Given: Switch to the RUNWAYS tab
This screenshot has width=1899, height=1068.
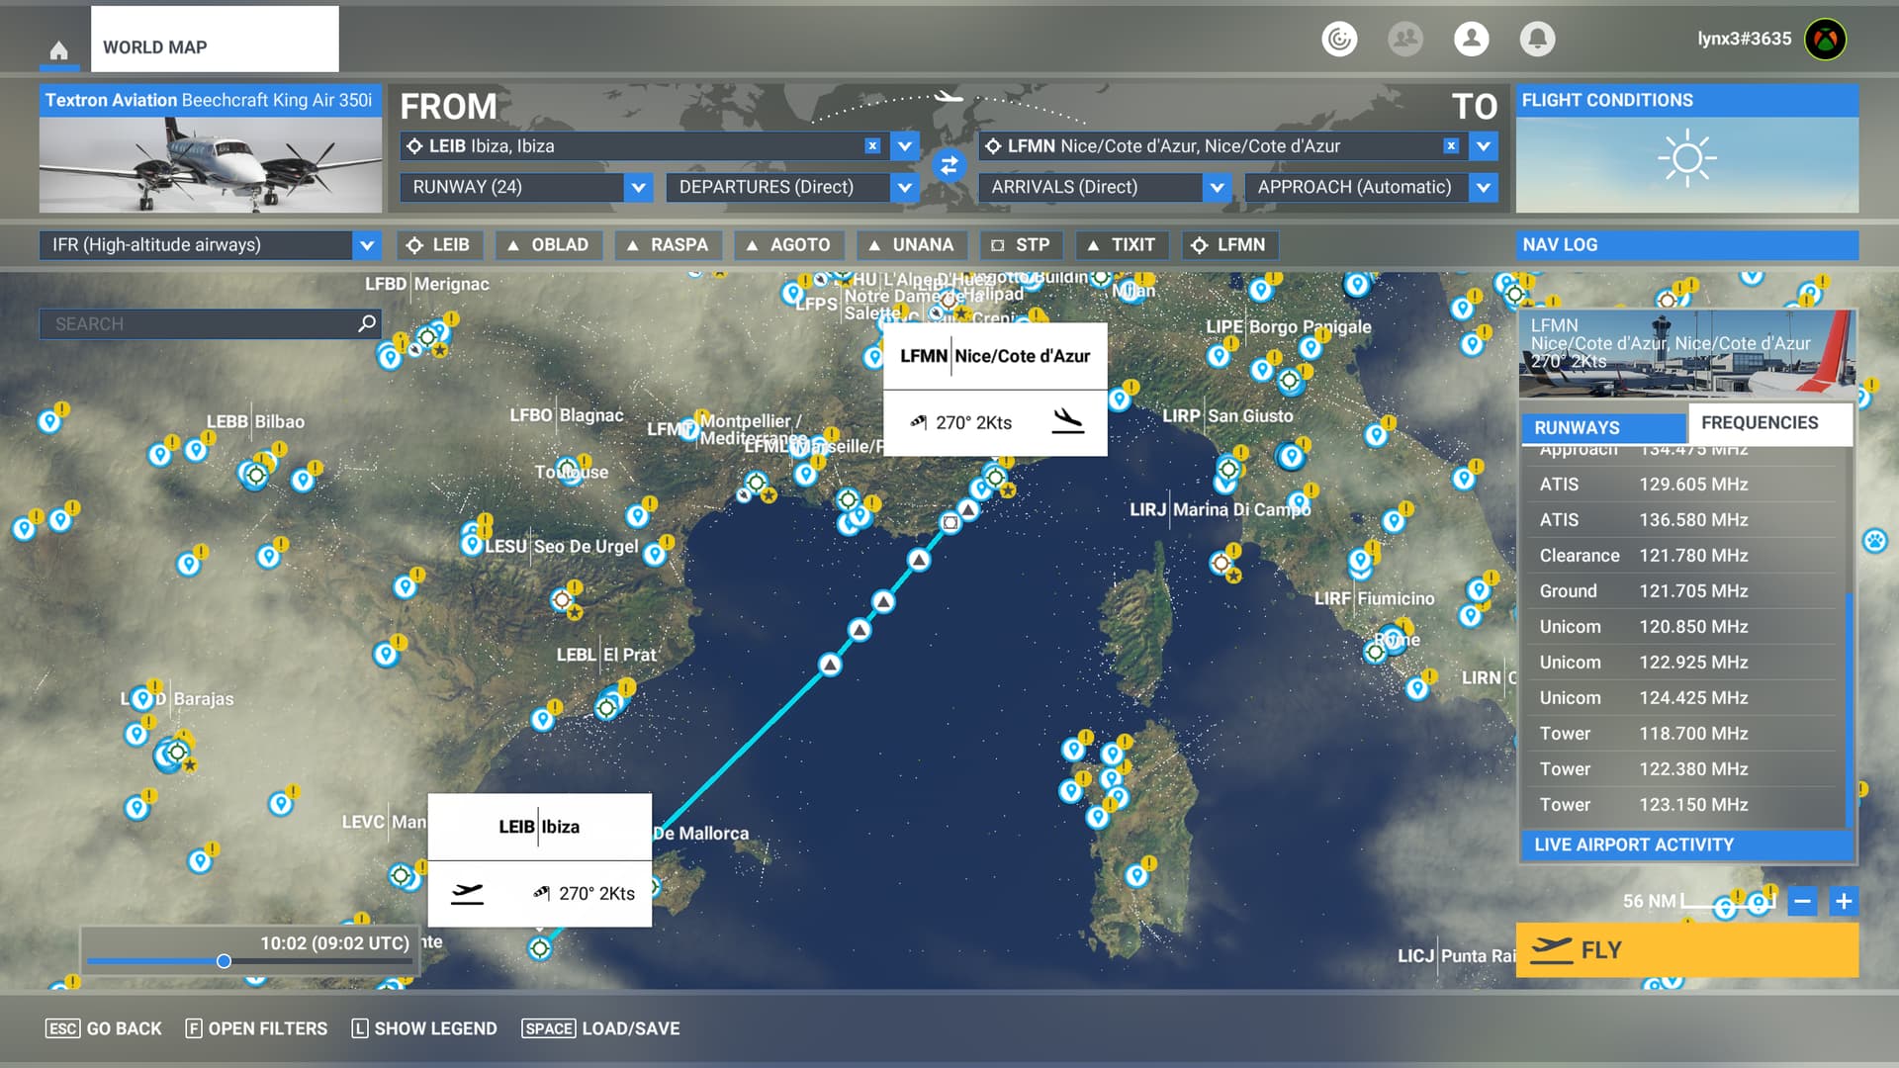Looking at the screenshot, I should click(x=1602, y=427).
